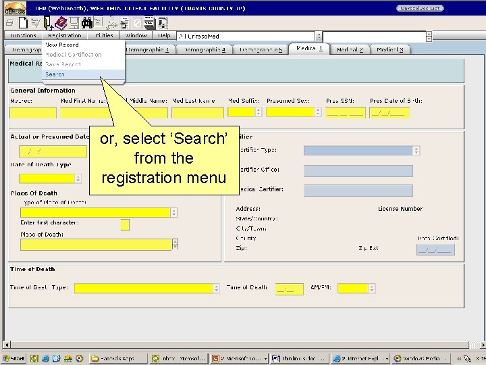The width and height of the screenshot is (486, 365).
Task: Click the exit door icon in toolbar
Action: [x=48, y=23]
